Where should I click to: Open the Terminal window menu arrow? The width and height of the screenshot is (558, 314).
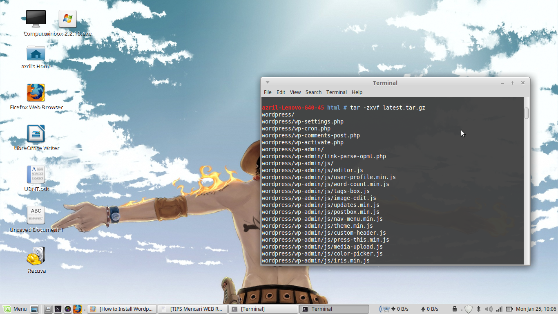268,83
